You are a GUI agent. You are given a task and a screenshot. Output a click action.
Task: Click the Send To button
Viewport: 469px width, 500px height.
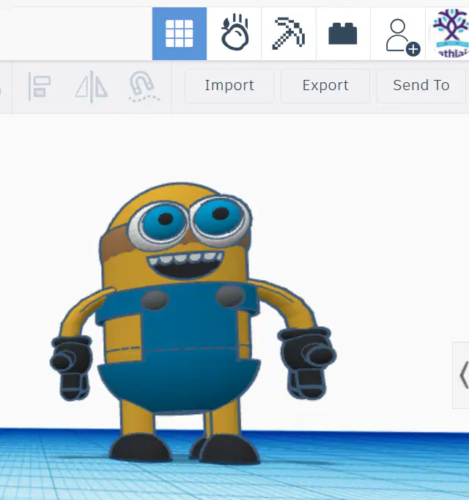click(x=421, y=86)
